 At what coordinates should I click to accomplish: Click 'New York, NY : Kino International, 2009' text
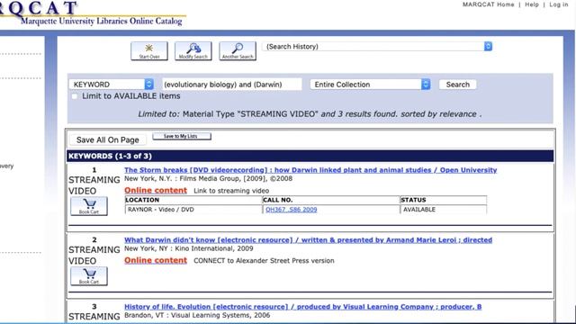(x=188, y=248)
